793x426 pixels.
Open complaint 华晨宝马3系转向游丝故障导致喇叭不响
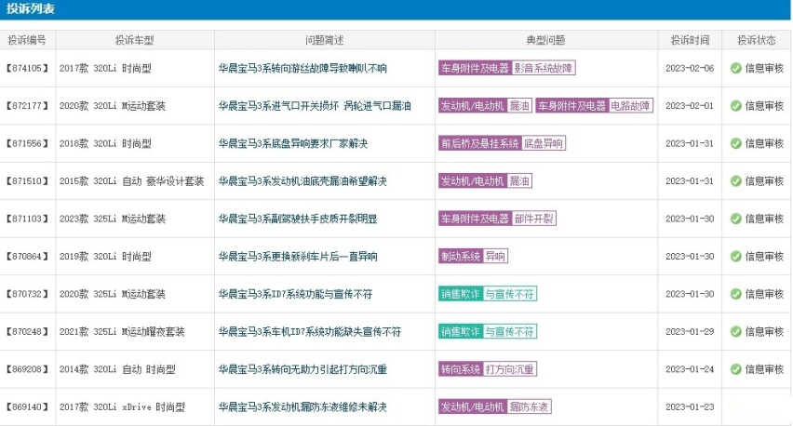tap(302, 68)
